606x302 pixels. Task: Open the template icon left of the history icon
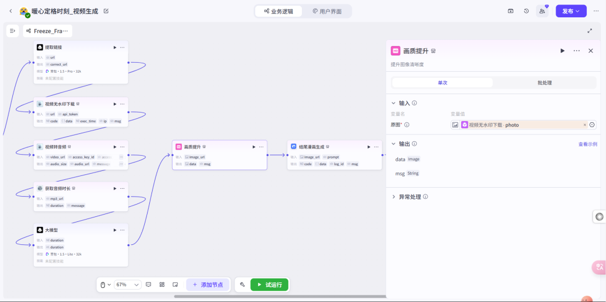(511, 11)
